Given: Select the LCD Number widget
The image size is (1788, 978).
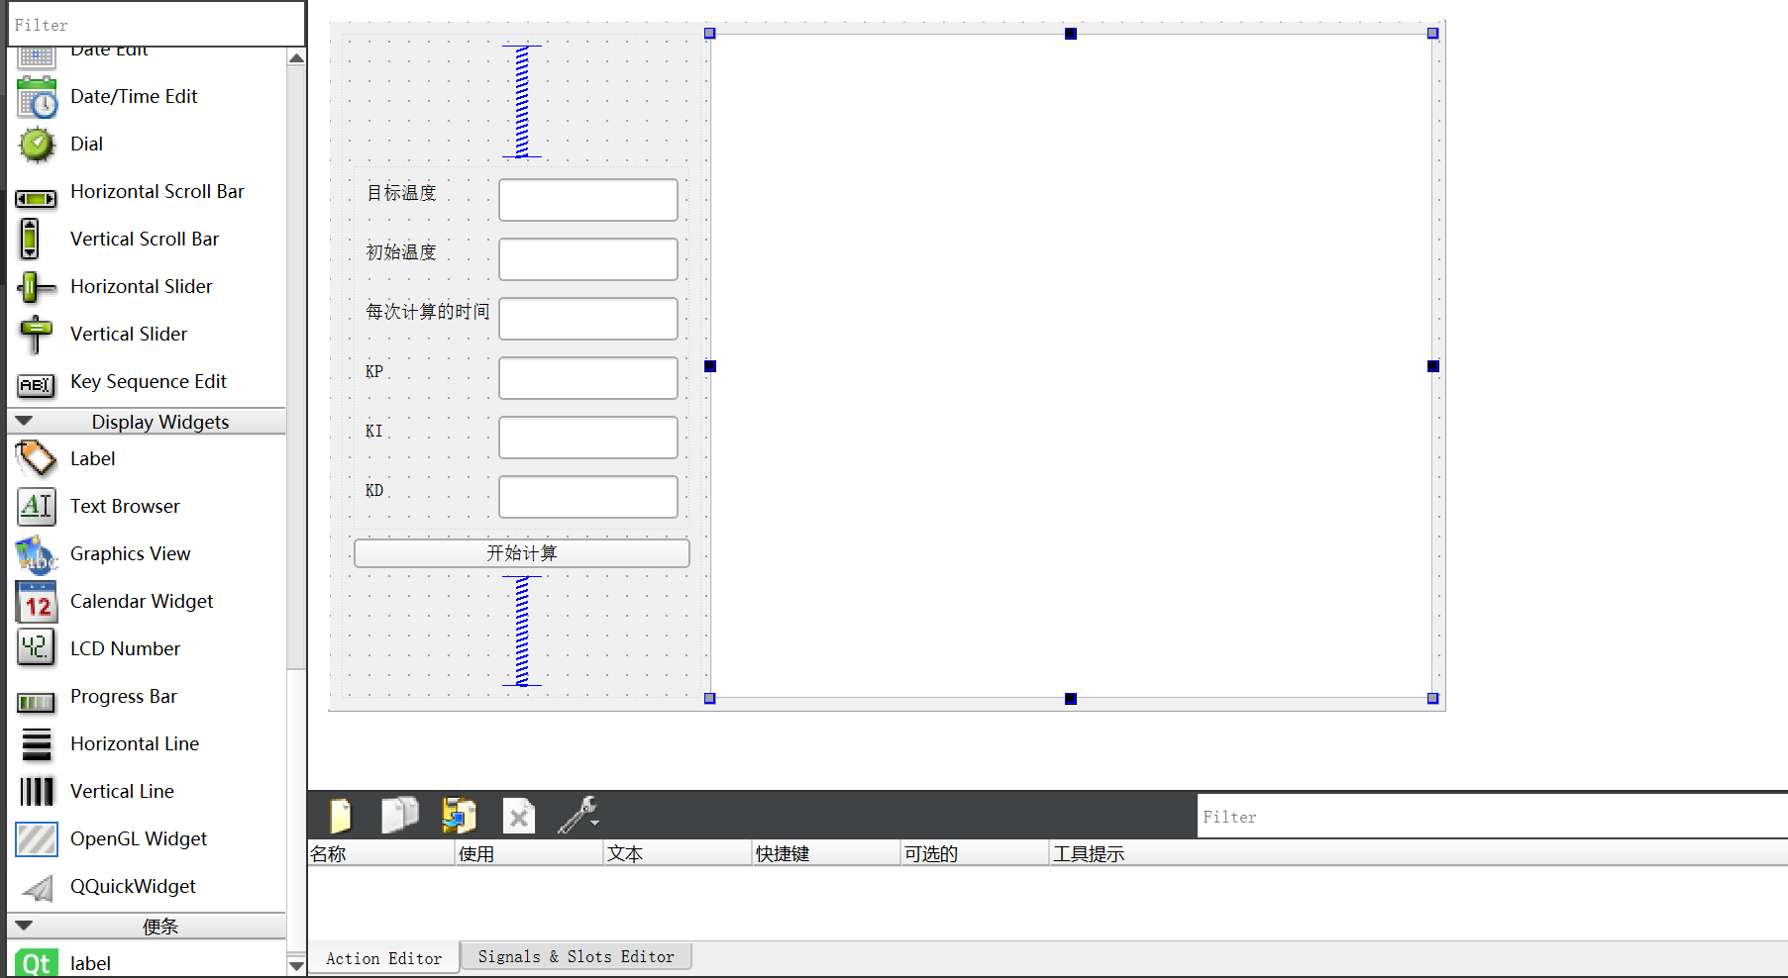Looking at the screenshot, I should click(x=126, y=648).
